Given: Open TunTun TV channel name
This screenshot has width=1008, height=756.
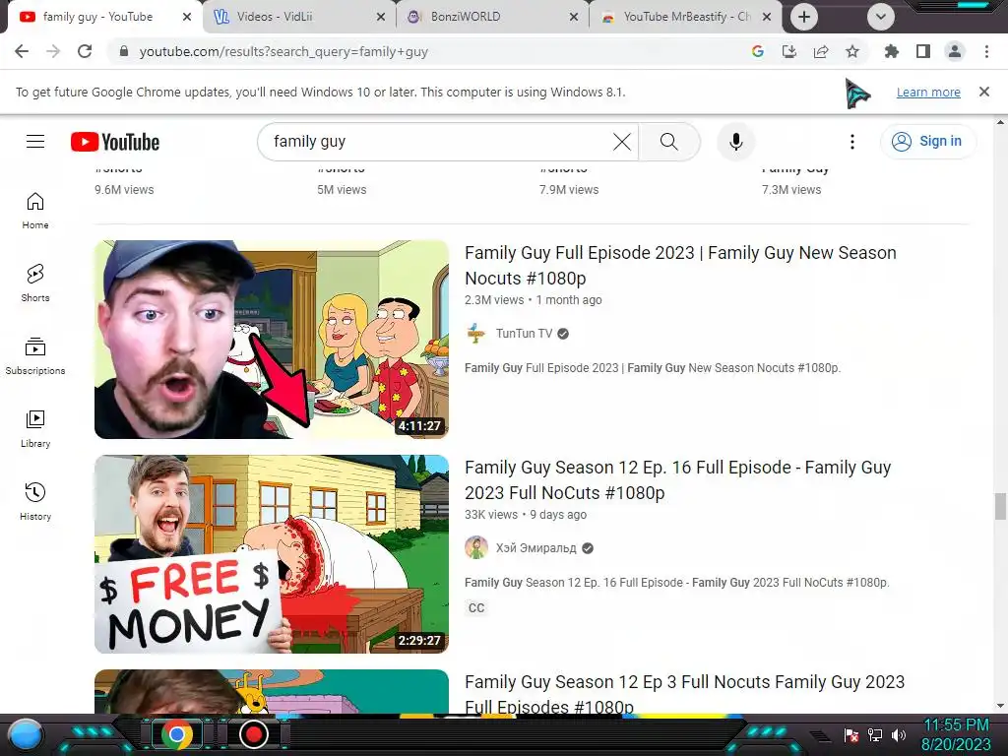Looking at the screenshot, I should pyautogui.click(x=524, y=333).
